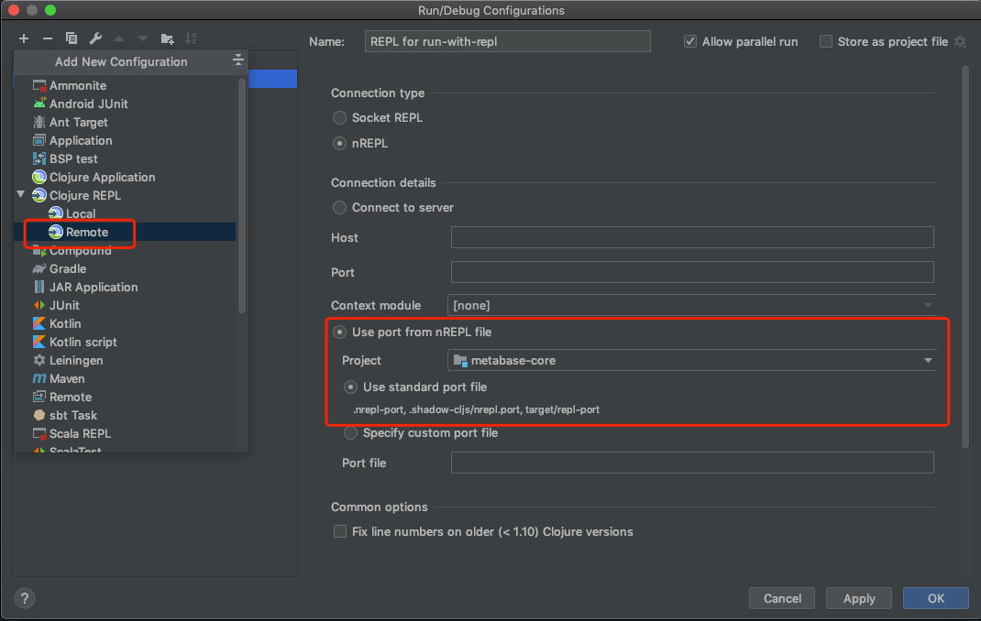Viewport: 981px width, 621px height.
Task: Collapse the Clojure REPL tree node
Action: [21, 195]
